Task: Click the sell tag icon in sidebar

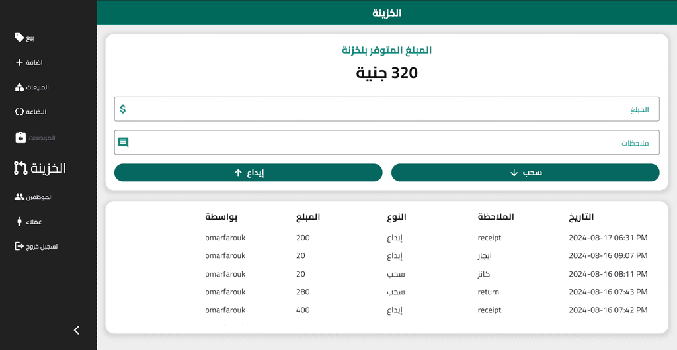Action: click(19, 38)
